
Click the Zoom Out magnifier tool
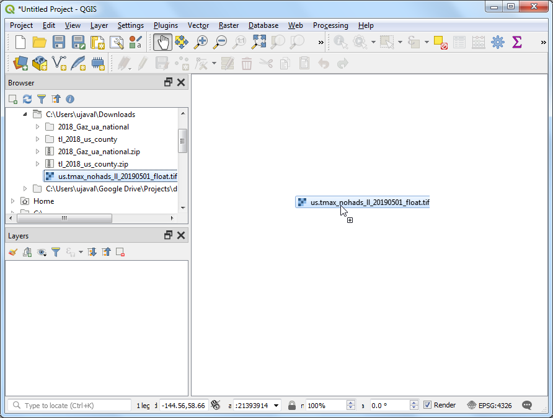coord(219,42)
